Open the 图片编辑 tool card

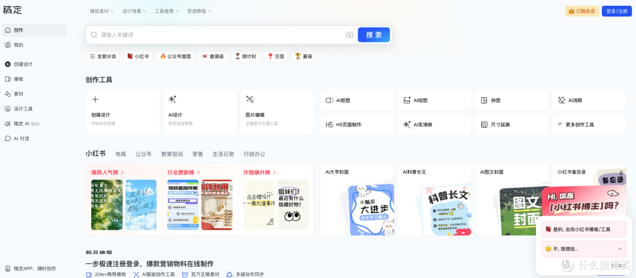click(x=277, y=112)
